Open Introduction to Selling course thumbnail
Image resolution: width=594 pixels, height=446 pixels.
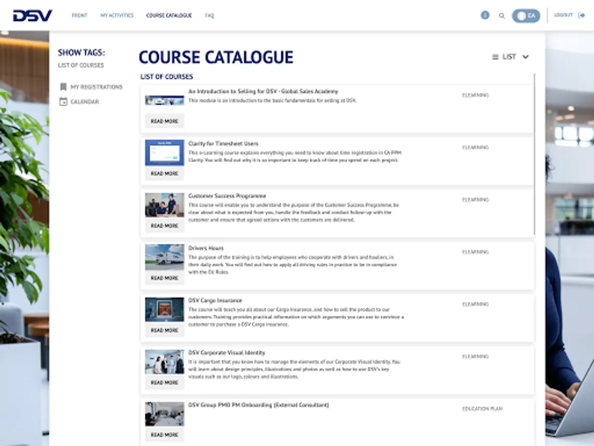click(x=164, y=101)
